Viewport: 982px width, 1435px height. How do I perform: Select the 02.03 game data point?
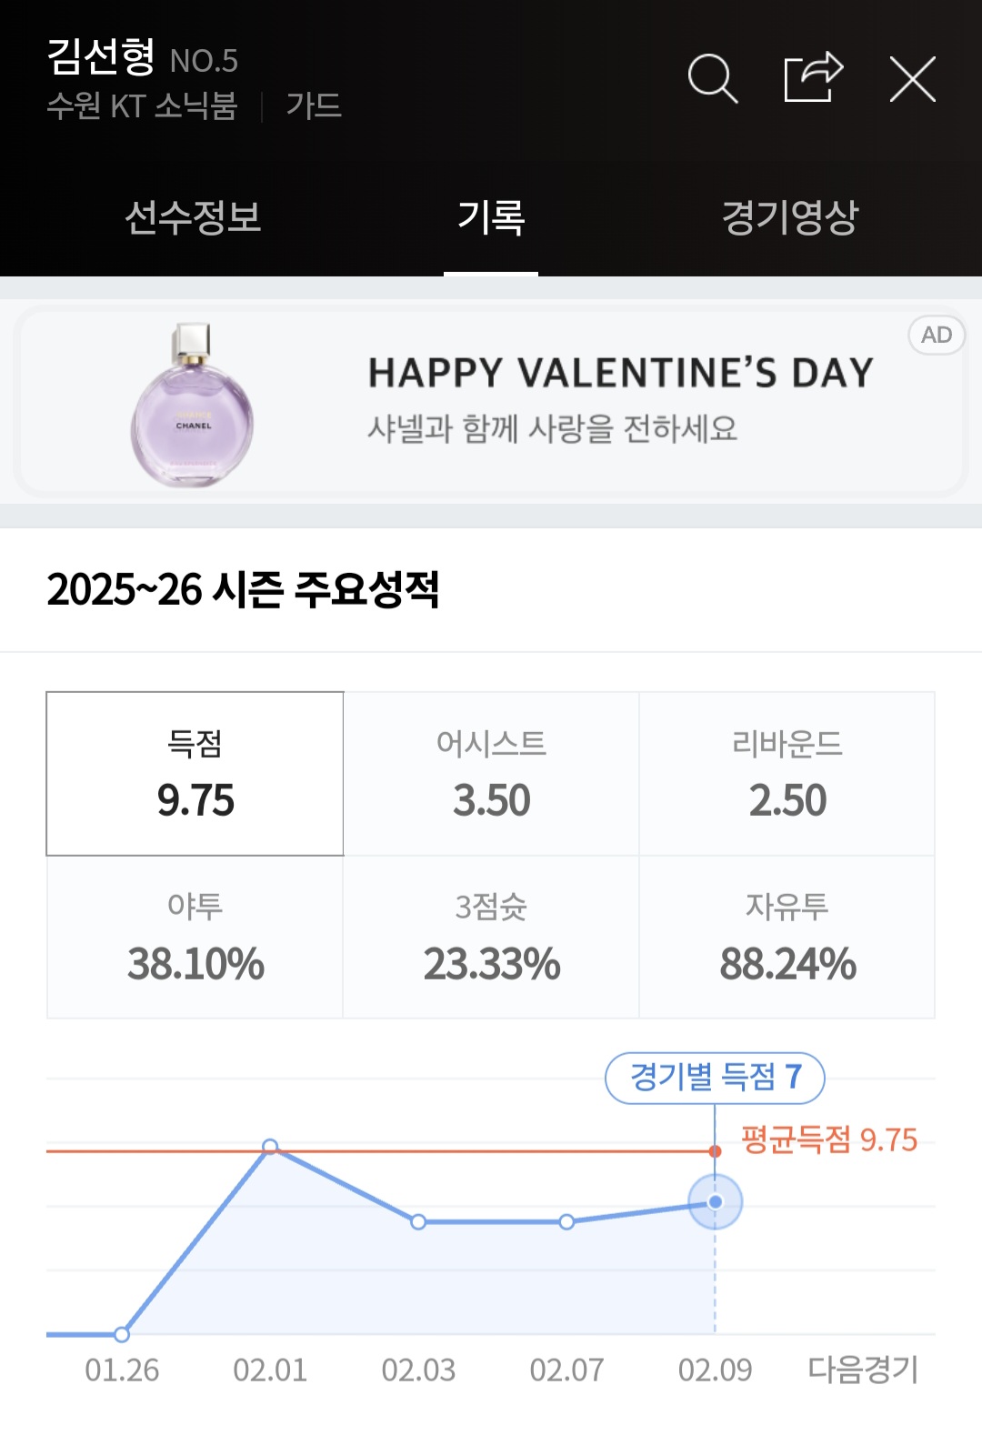[418, 1222]
